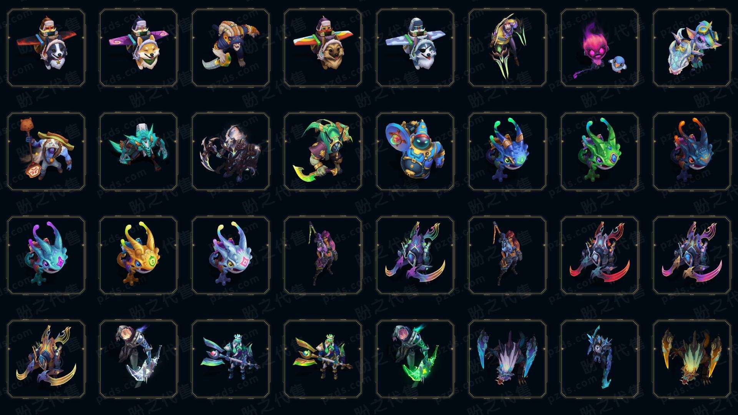
Task: Choose the yordle riding a crystal mount
Action: [x=692, y=48]
